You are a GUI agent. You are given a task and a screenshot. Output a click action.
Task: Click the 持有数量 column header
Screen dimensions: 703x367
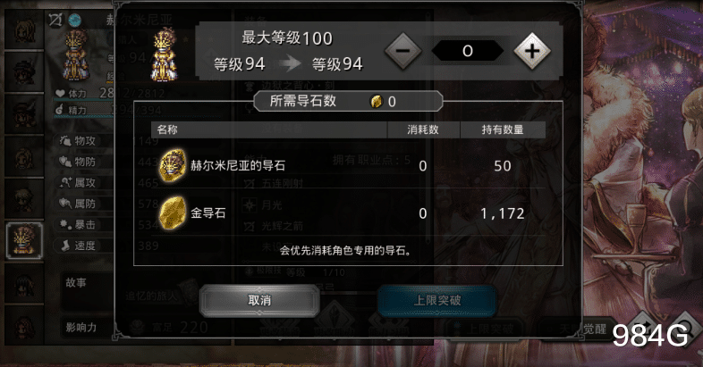503,129
